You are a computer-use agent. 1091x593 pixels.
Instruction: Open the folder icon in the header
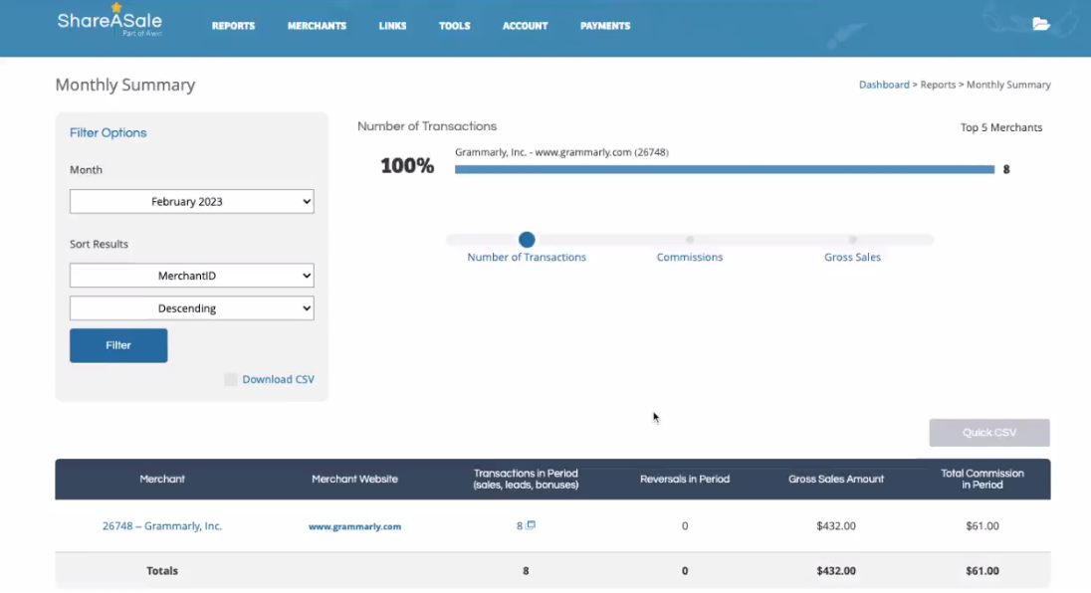click(x=1041, y=24)
